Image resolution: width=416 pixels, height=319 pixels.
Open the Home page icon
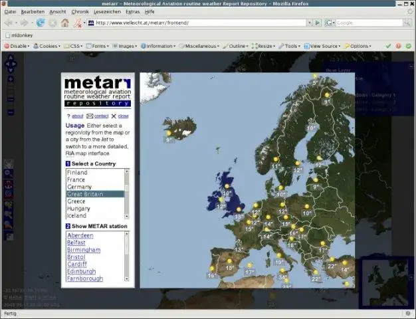64,23
